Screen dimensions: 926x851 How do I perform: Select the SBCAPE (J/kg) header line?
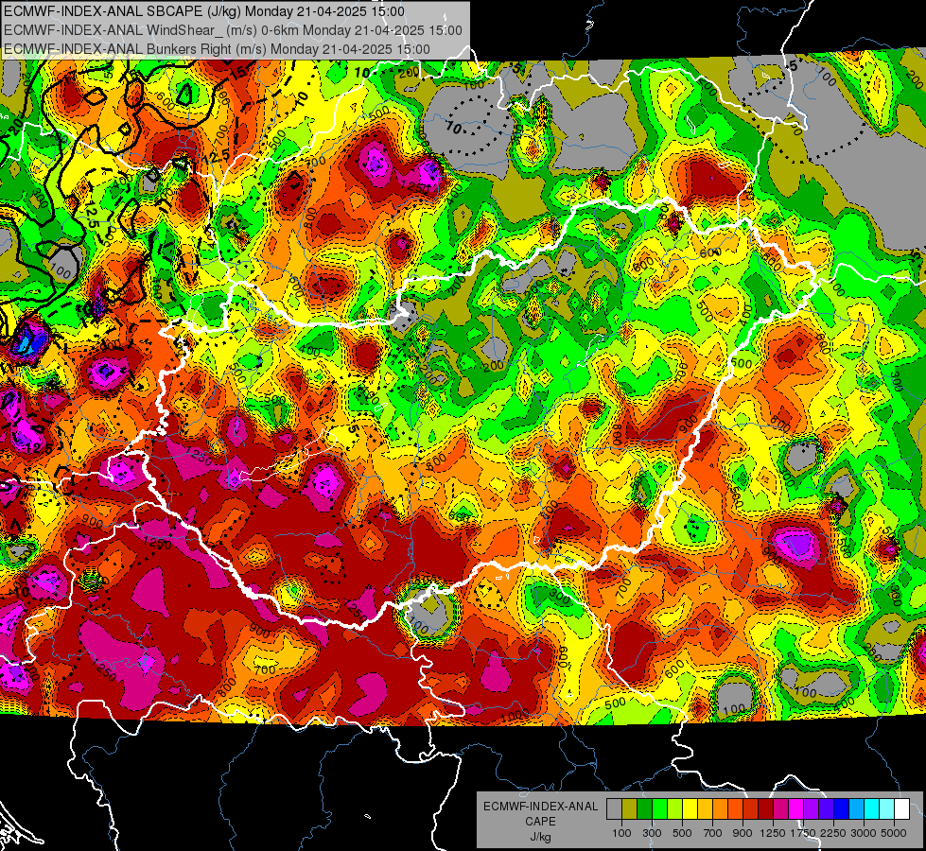204,11
